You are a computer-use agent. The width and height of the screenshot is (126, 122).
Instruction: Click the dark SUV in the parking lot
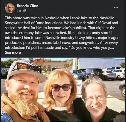pyautogui.click(x=94, y=73)
